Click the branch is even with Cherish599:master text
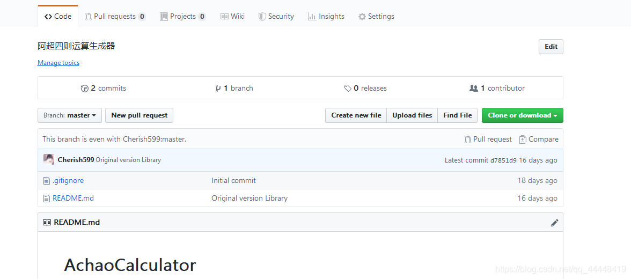 click(114, 139)
